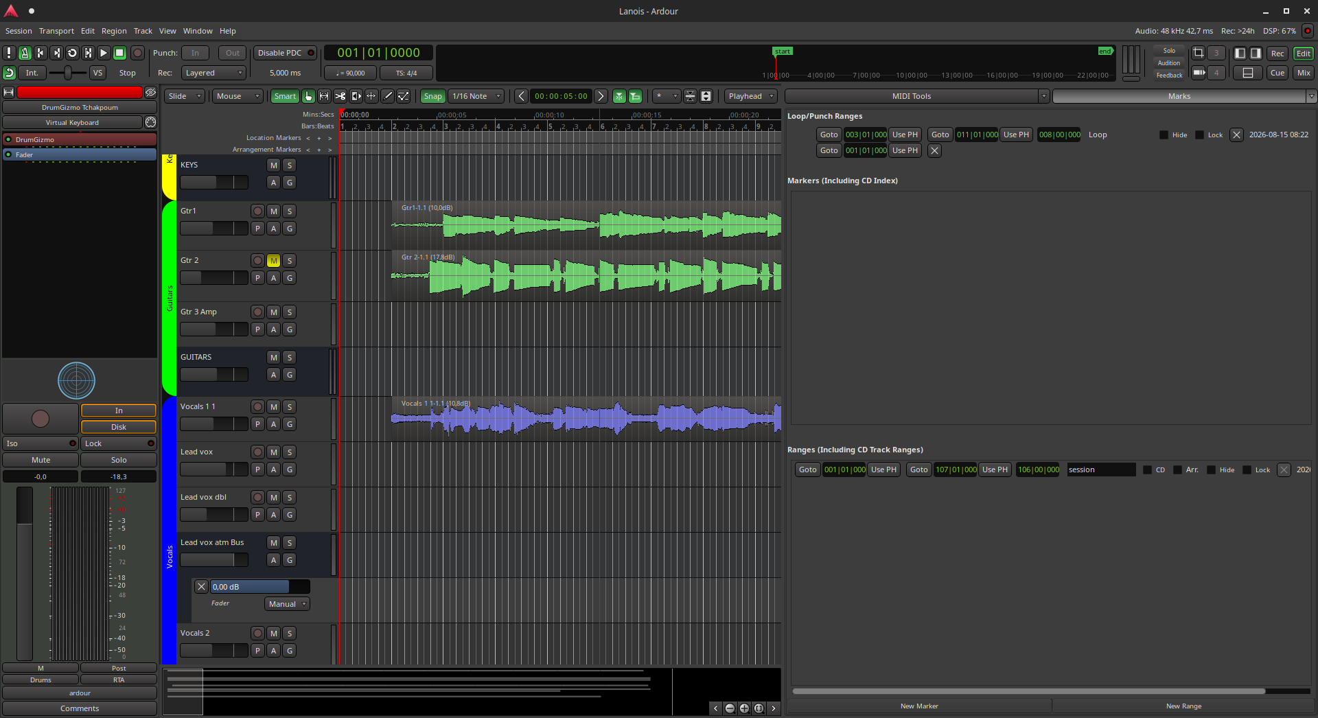Screen dimensions: 1318x718
Task: Click the Virtual Keyboard button
Action: click(72, 122)
